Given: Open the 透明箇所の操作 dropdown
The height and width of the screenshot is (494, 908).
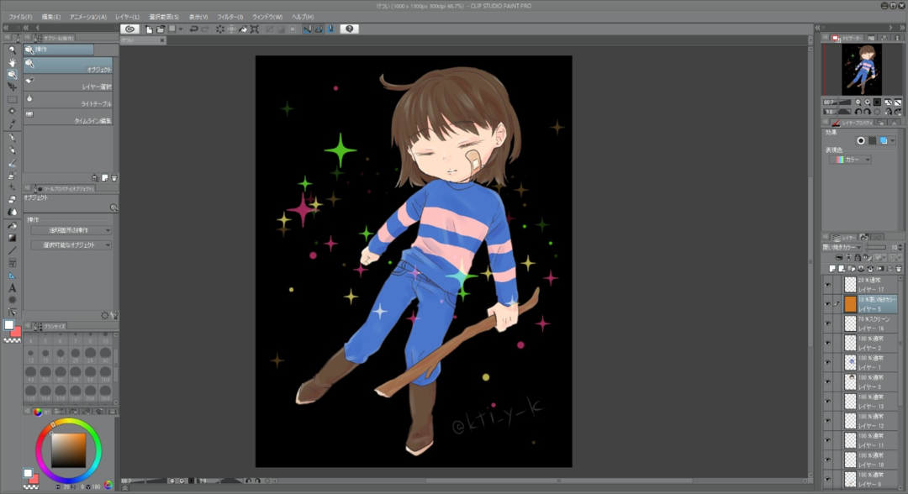Looking at the screenshot, I should point(69,231).
